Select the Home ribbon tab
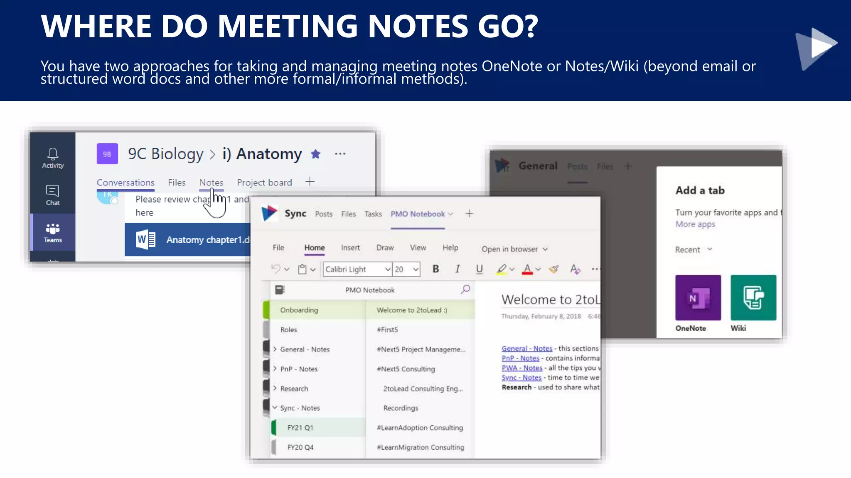This screenshot has width=851, height=478. (315, 248)
